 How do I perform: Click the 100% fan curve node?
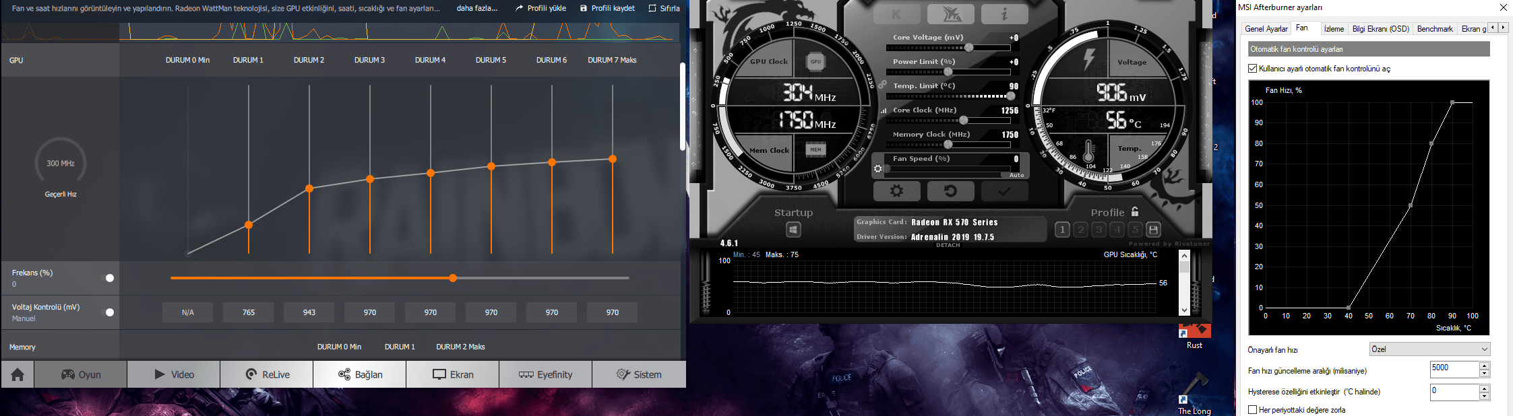[x=1452, y=102]
